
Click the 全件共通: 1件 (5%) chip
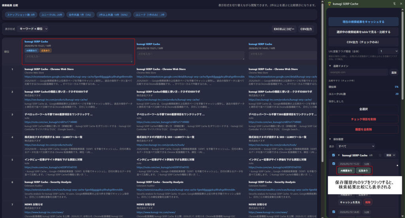point(80,15)
